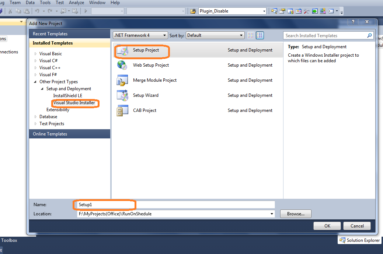383x254 pixels.
Task: Expand the Test Projects tree node arrow
Action: coord(35,124)
